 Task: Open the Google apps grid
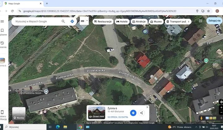(x=200, y=21)
